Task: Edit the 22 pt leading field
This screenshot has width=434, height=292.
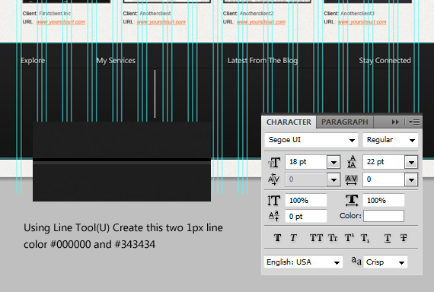Action: [383, 162]
